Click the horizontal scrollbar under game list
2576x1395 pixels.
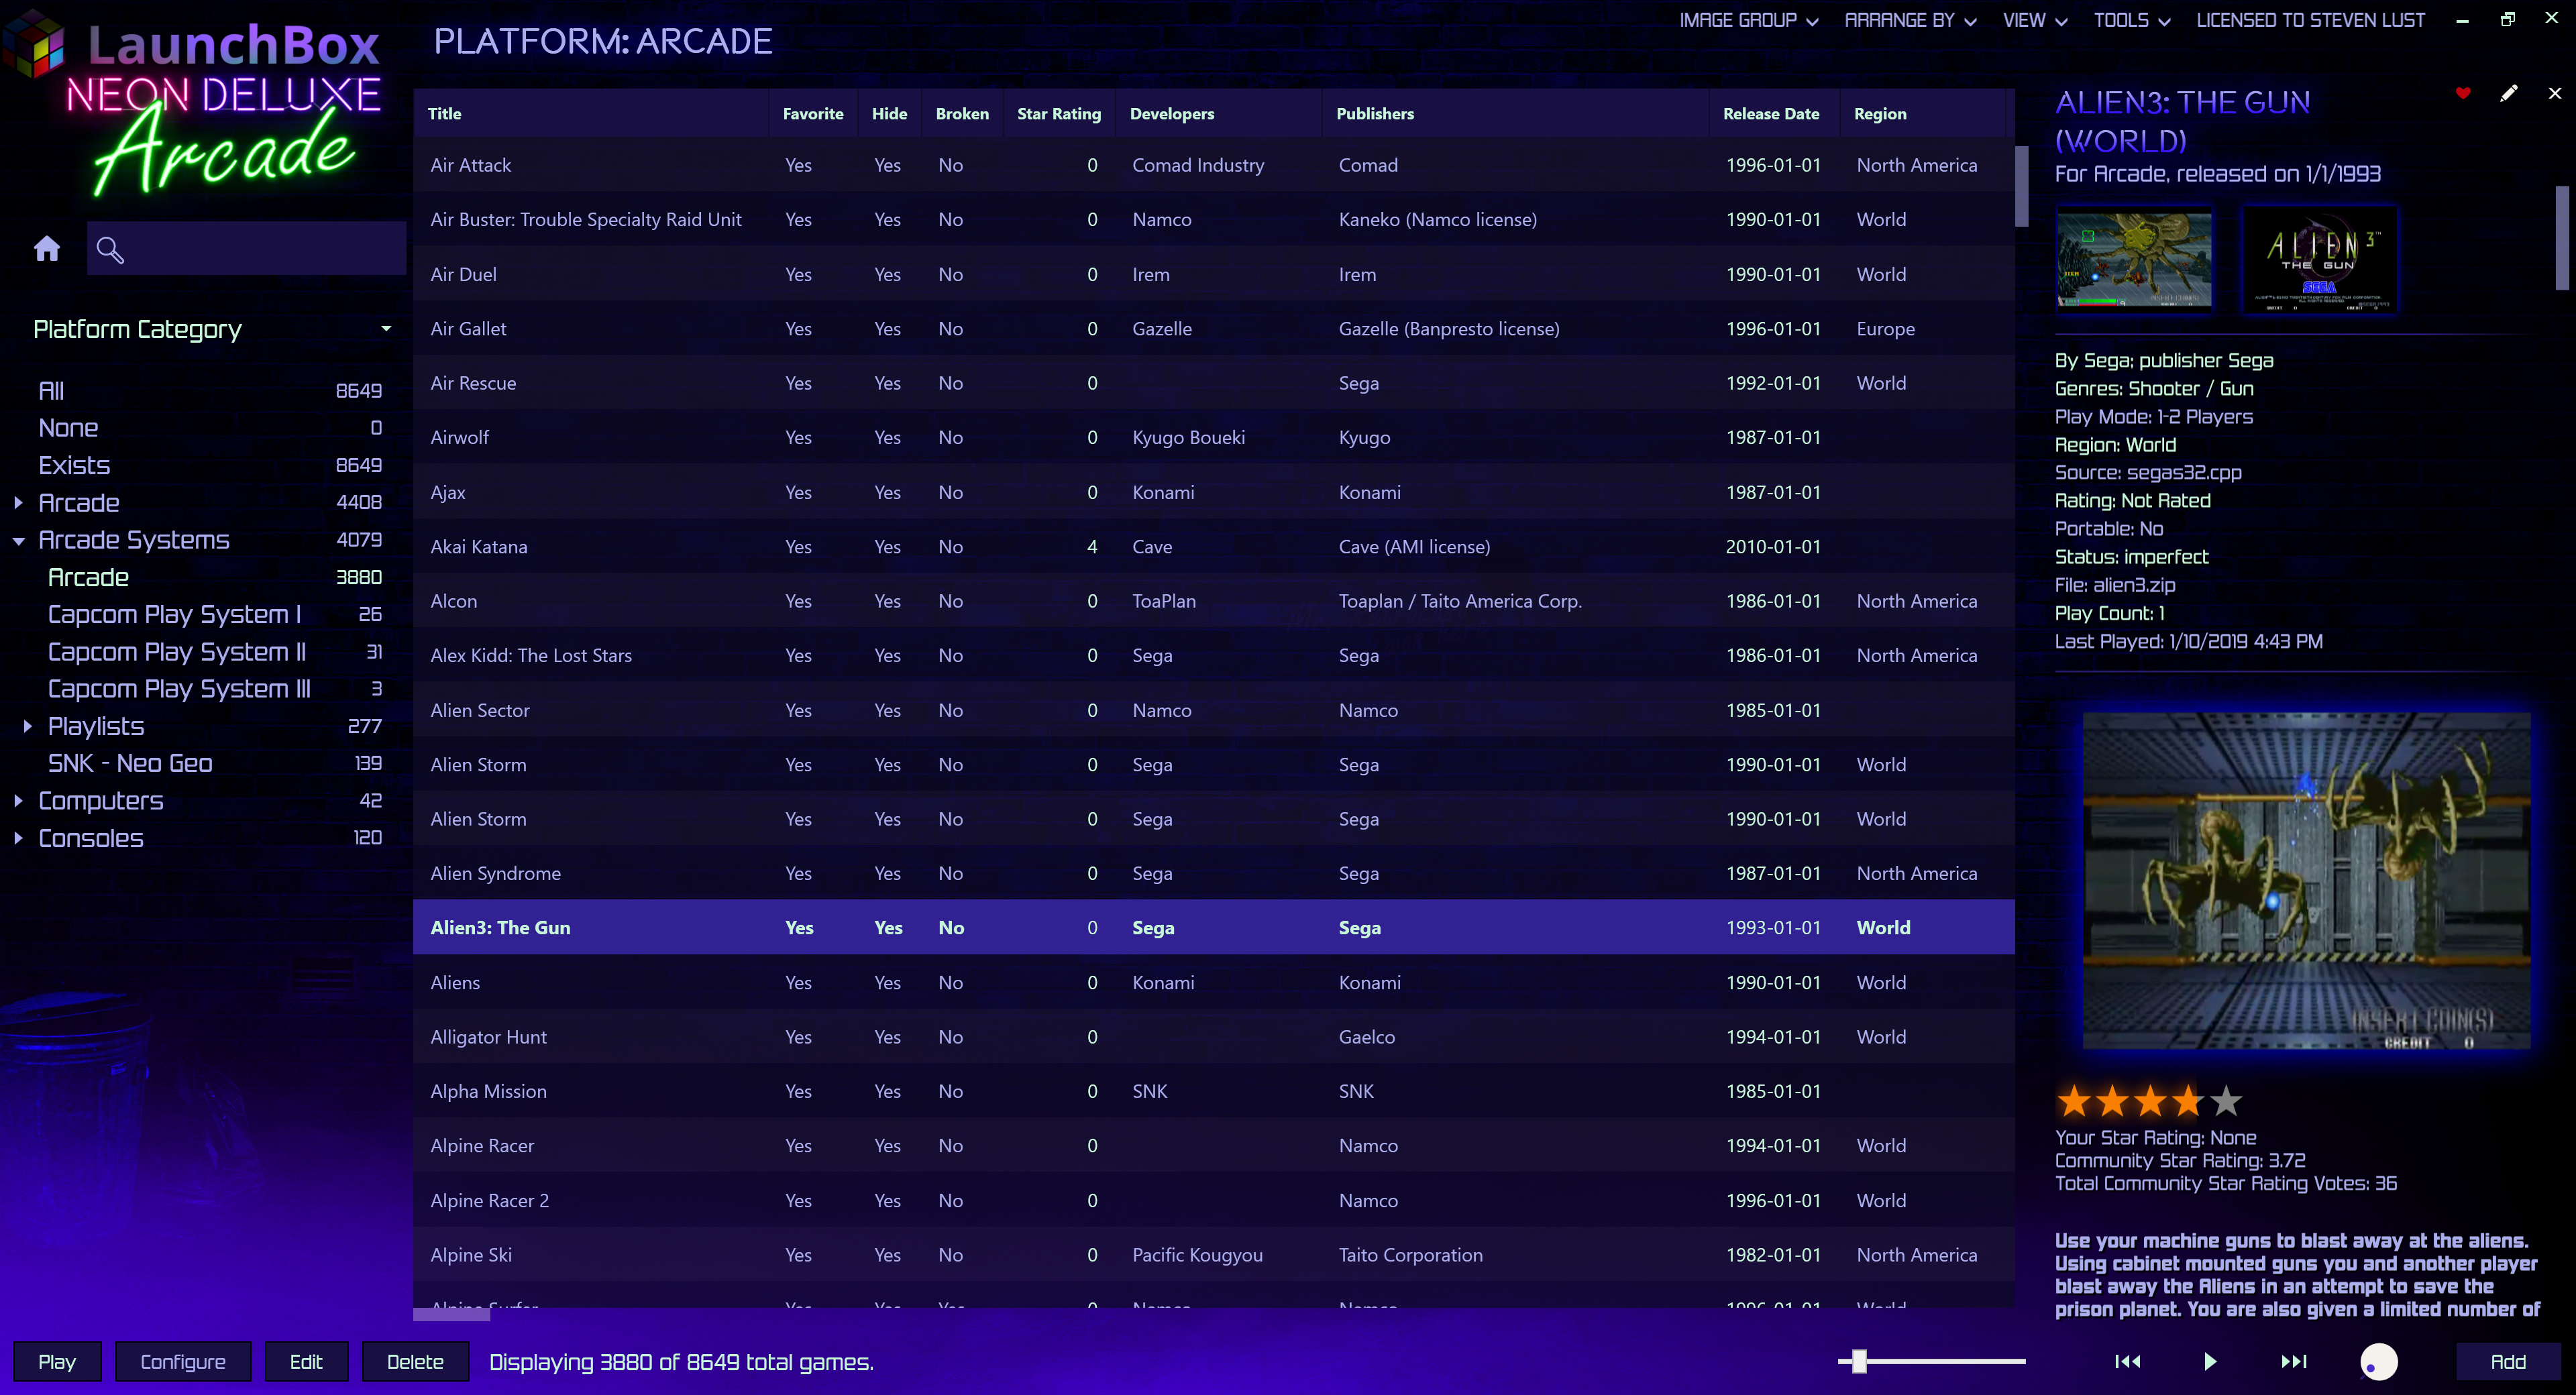452,1314
